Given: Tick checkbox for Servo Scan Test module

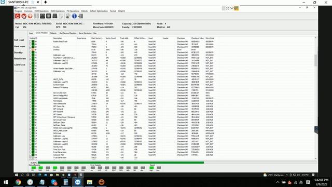Looking at the screenshot, I should tap(30, 120).
